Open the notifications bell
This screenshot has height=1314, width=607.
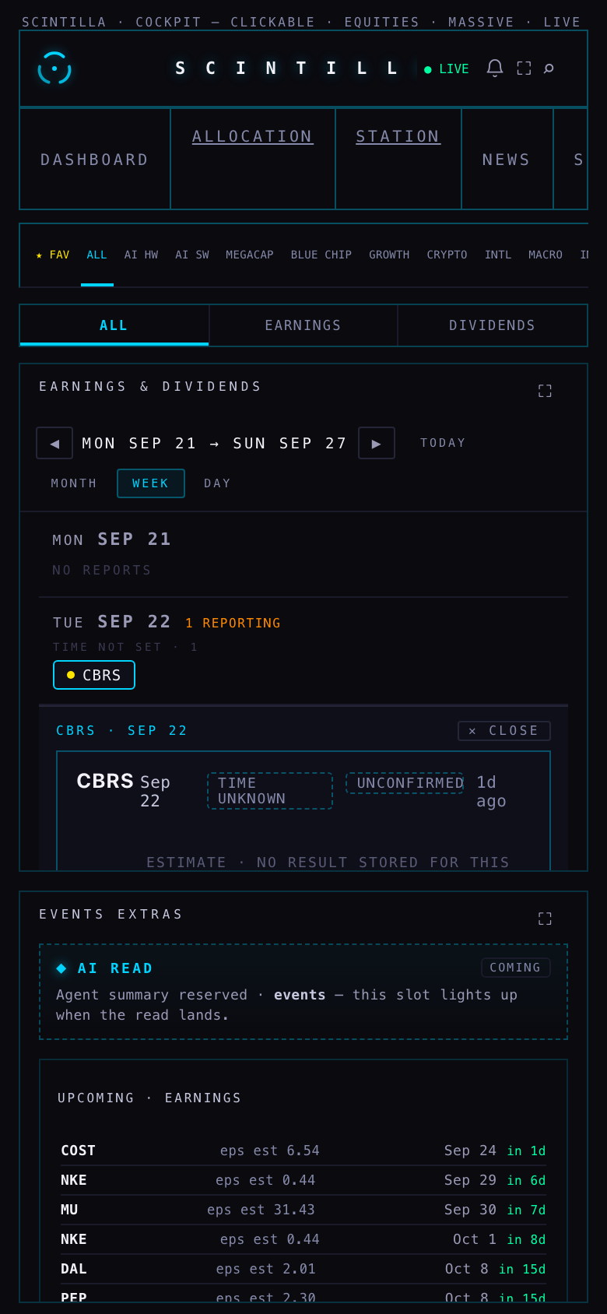495,69
